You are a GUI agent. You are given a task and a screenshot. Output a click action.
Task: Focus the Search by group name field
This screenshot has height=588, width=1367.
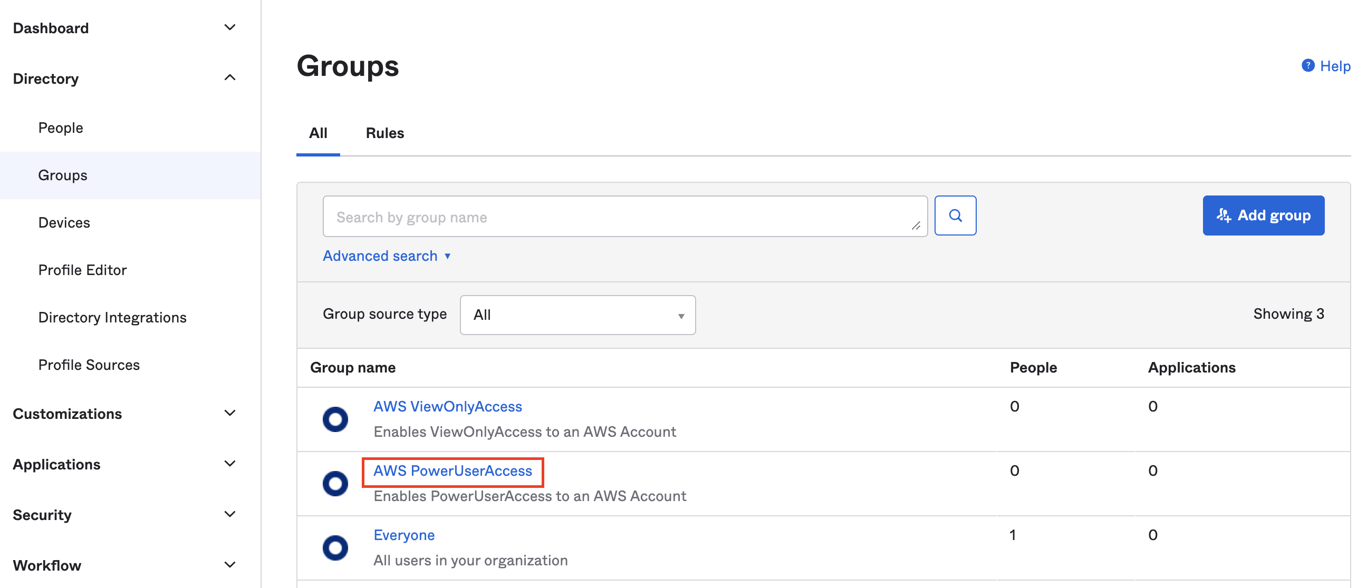[x=624, y=217]
